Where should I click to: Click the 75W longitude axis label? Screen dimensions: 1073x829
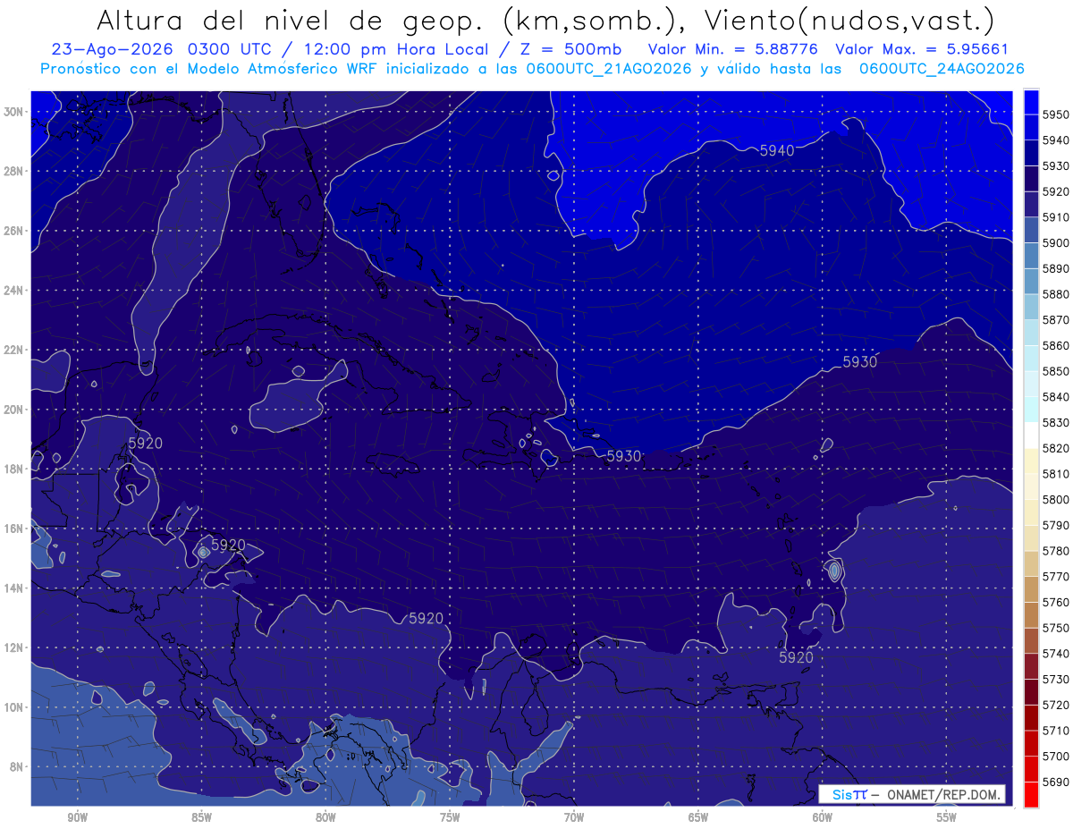450,817
